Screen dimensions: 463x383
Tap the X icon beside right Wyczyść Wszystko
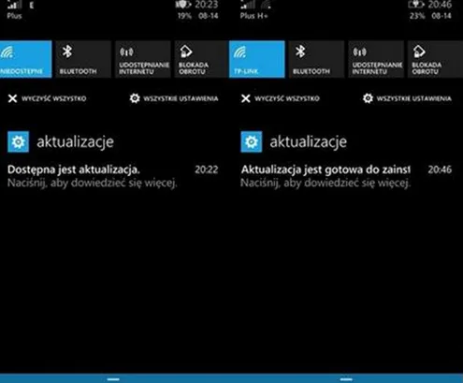coord(246,98)
